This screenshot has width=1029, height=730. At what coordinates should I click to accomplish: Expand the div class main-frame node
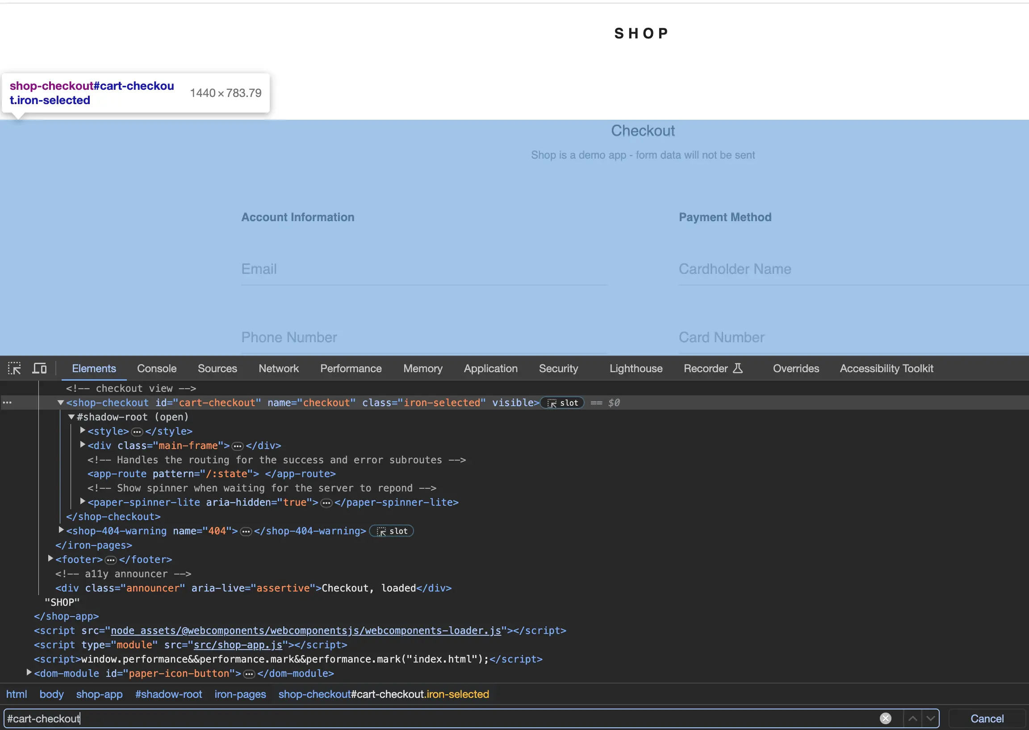[83, 445]
